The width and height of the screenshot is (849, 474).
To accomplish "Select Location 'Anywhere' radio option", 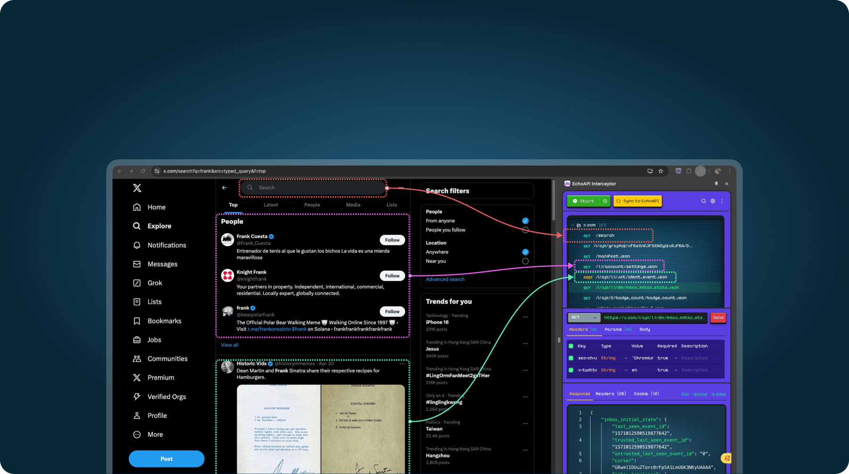I will coord(525,252).
